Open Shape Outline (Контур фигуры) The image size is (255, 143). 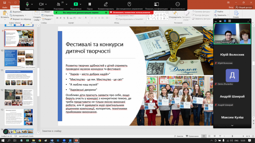tap(201, 15)
